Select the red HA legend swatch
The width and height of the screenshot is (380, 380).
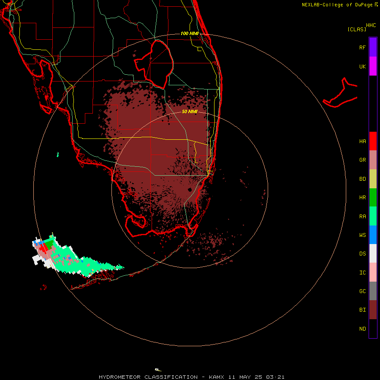pyautogui.click(x=373, y=141)
